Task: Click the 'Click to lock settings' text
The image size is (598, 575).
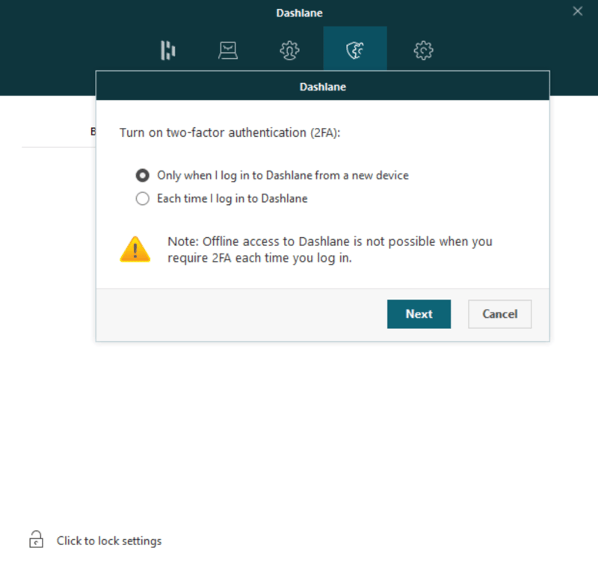Action: [109, 541]
